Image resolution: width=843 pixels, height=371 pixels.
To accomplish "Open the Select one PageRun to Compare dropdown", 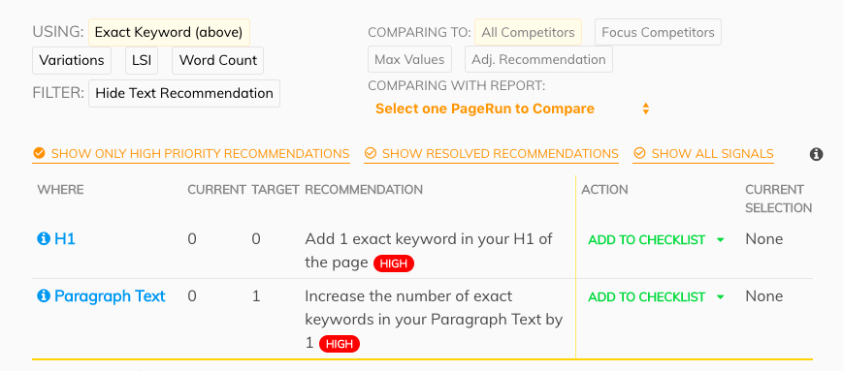I will tap(512, 109).
